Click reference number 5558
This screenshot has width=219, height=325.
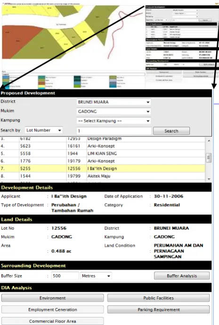click(x=25, y=154)
